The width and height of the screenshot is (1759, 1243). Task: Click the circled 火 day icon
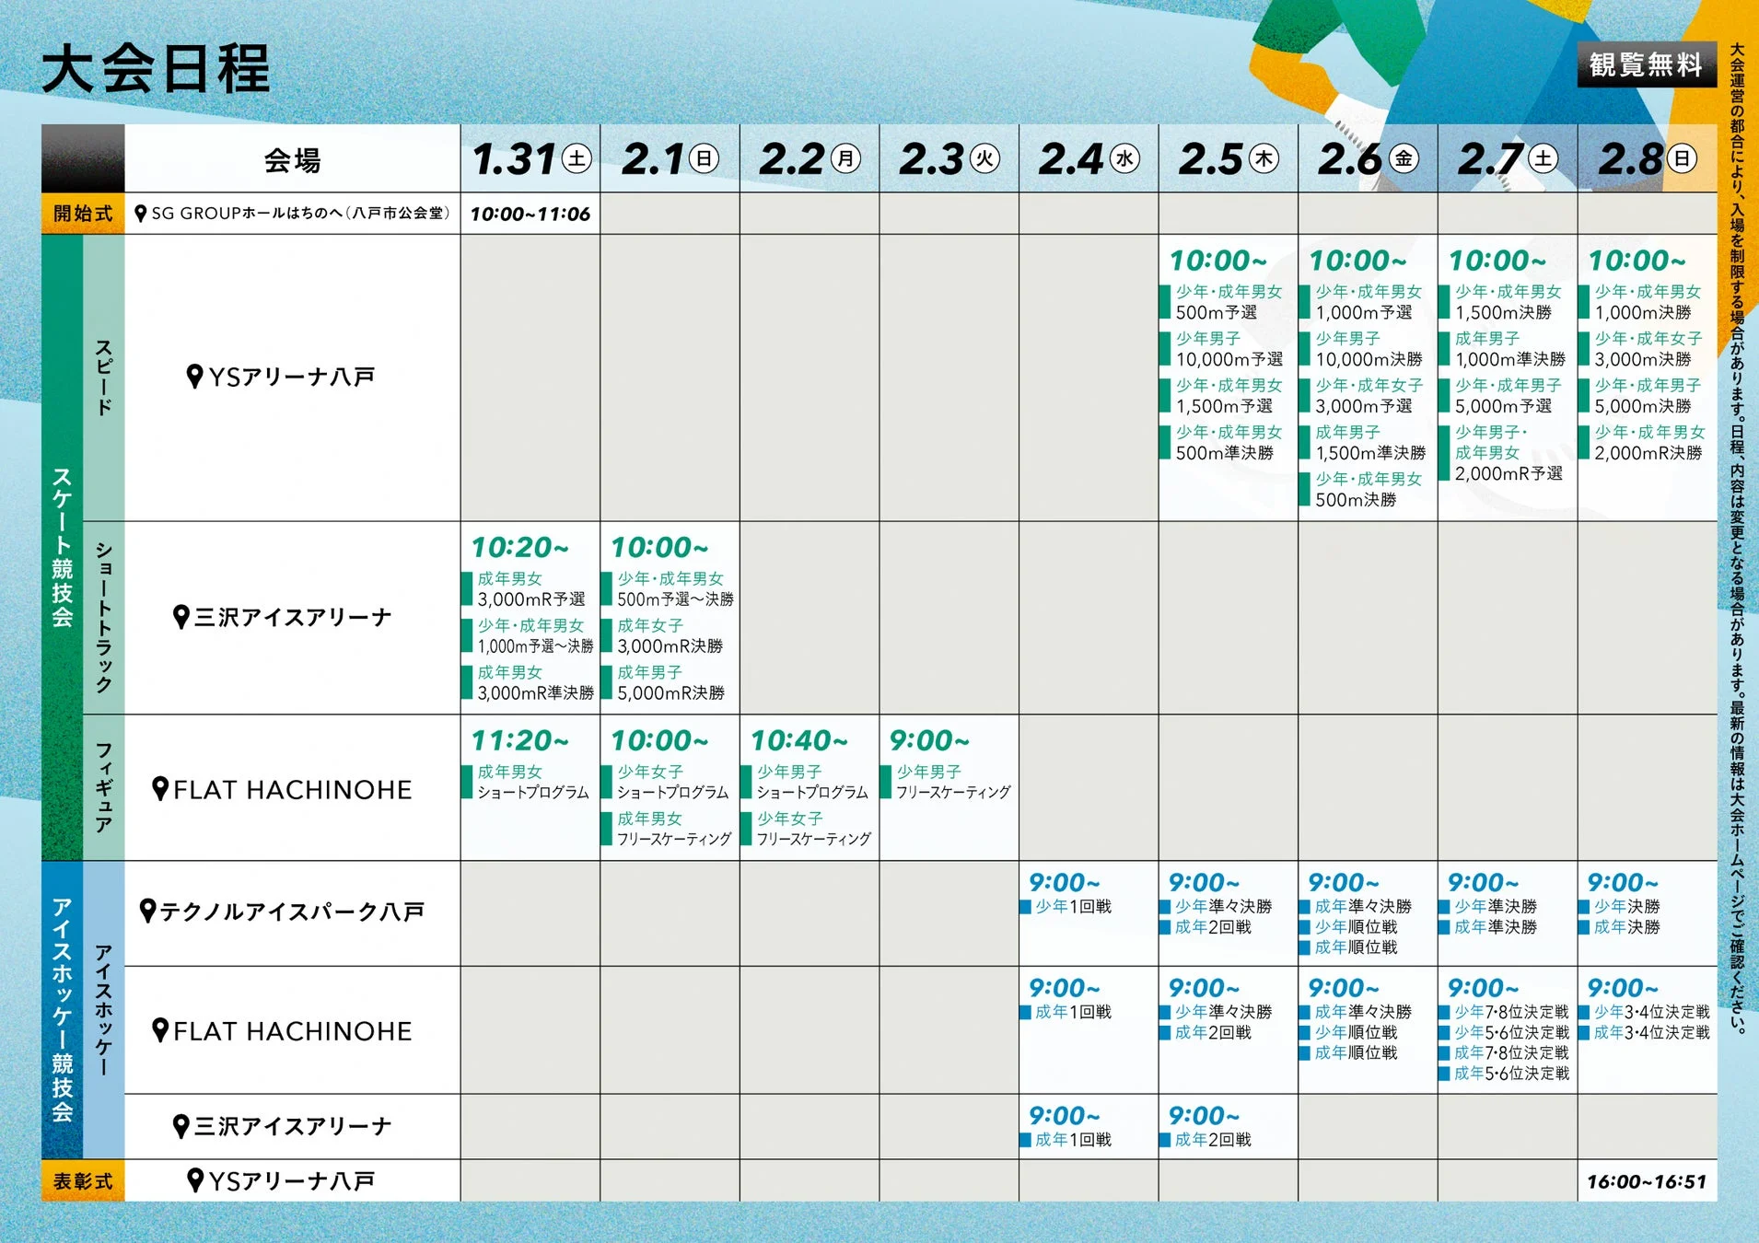click(x=985, y=159)
